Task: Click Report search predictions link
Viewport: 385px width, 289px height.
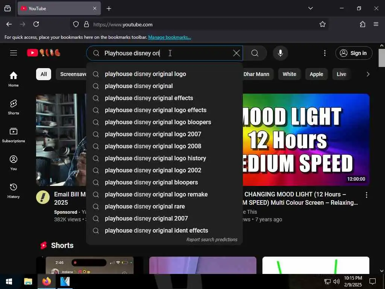Action: coord(212,240)
